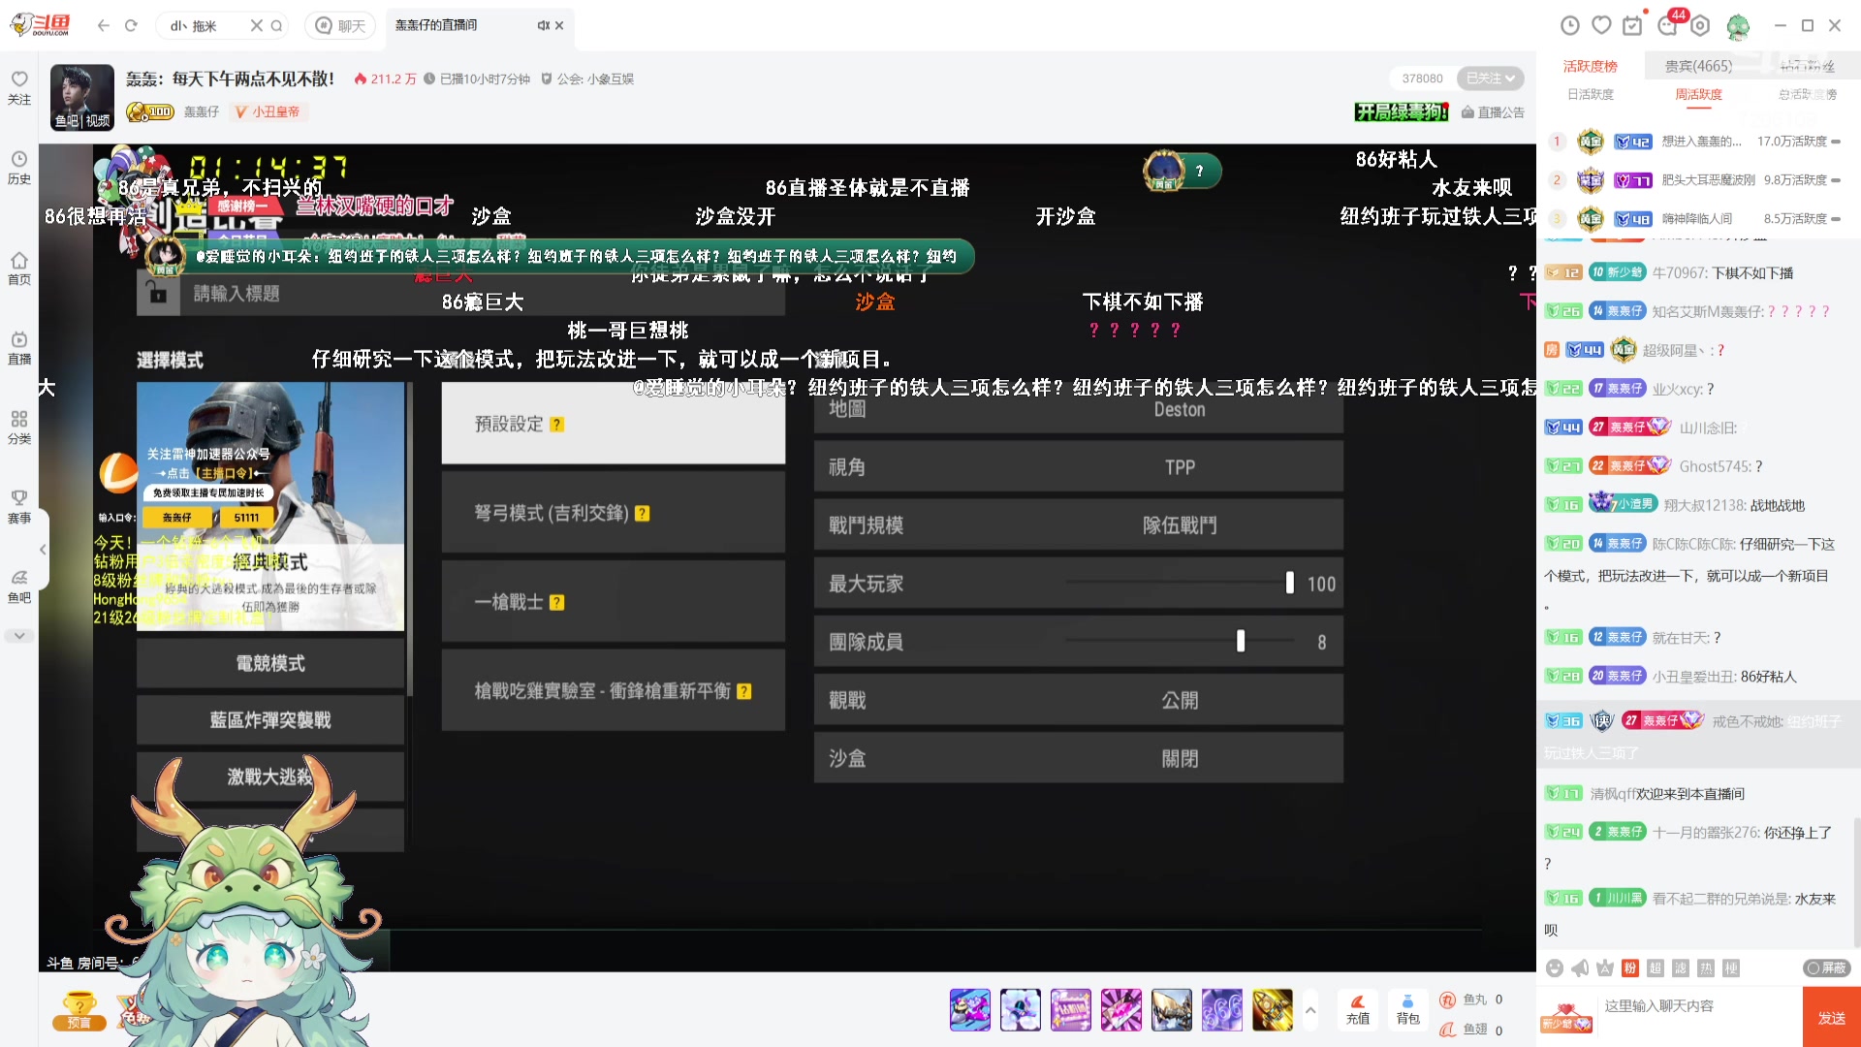This screenshot has height=1047, width=1861.
Task: Open the emoji picker above chat input
Action: [x=1555, y=967]
